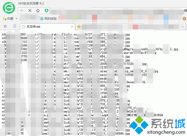Click the green security shield icon

click(x=46, y=11)
